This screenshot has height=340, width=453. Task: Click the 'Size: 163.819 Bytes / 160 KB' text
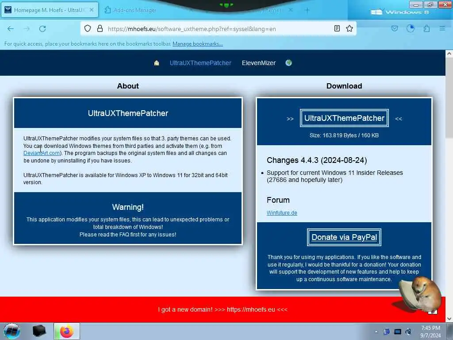click(x=344, y=135)
